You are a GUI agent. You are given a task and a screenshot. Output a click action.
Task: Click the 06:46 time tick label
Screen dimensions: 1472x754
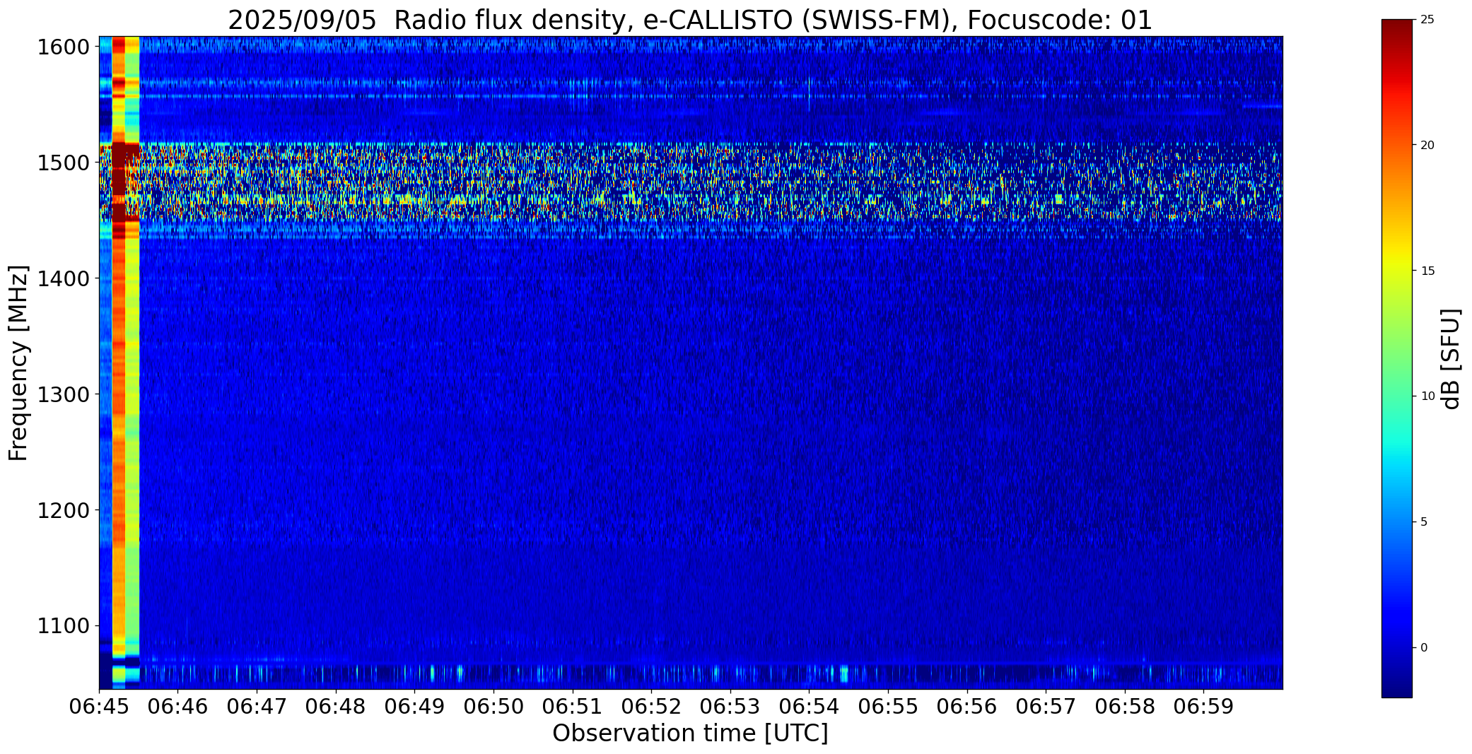click(x=178, y=706)
